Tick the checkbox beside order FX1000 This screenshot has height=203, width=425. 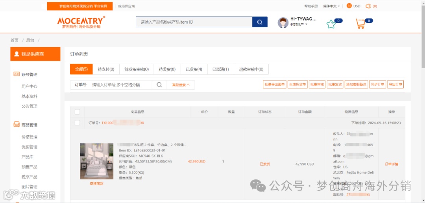point(77,122)
